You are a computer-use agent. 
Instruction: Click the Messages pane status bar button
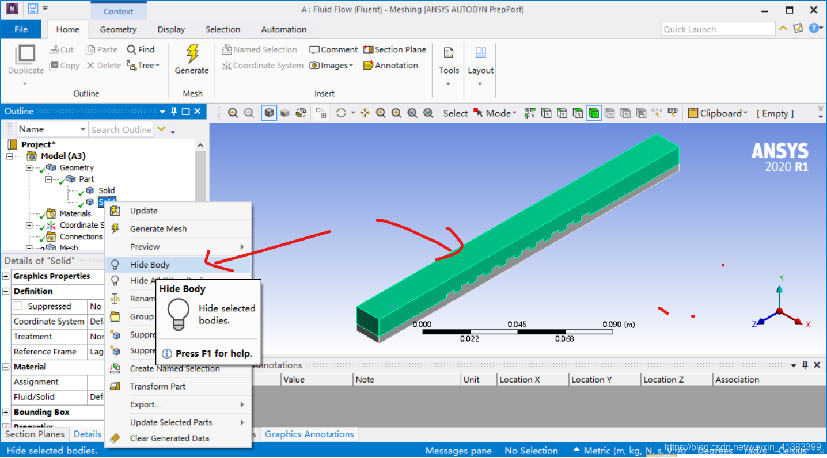click(x=458, y=451)
